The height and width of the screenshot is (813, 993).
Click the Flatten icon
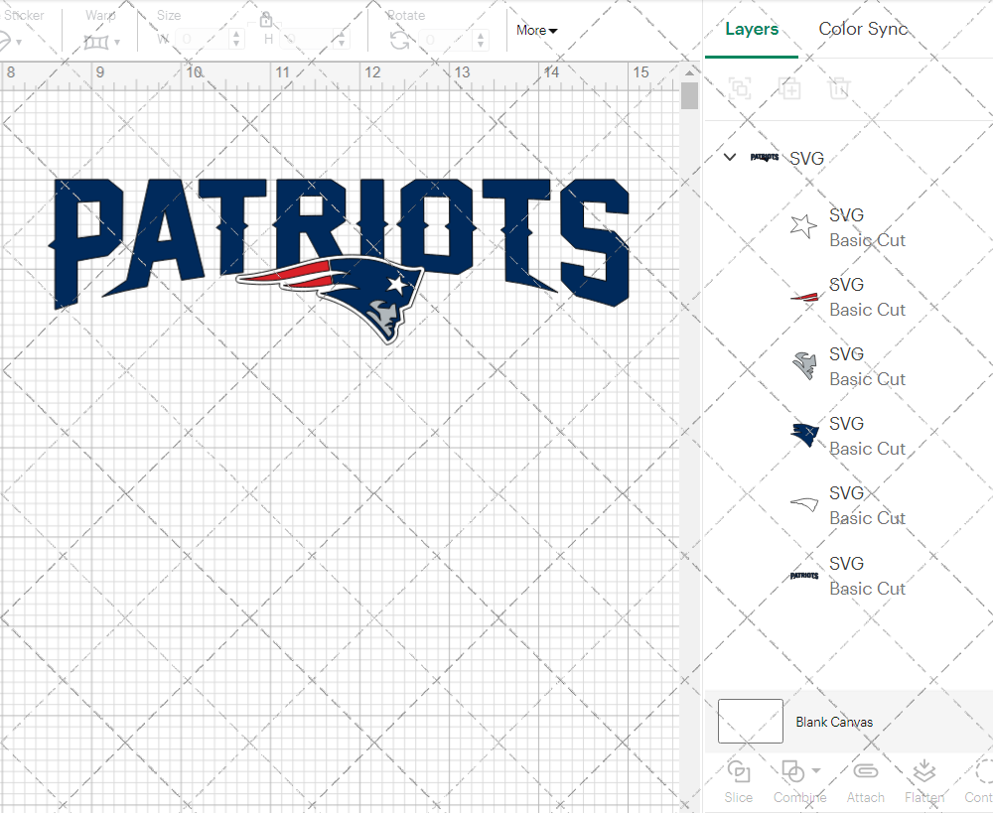click(923, 772)
